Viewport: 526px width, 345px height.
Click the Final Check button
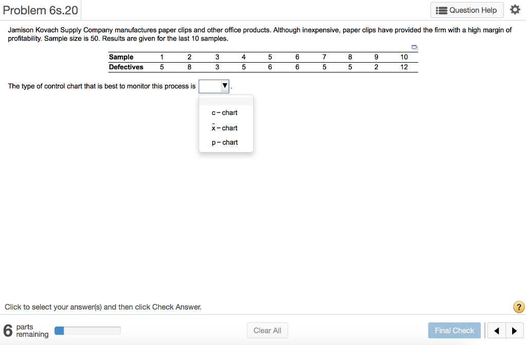point(454,331)
